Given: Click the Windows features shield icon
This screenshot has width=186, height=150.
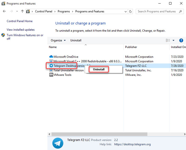Looking at the screenshot, I should coord(3,35).
